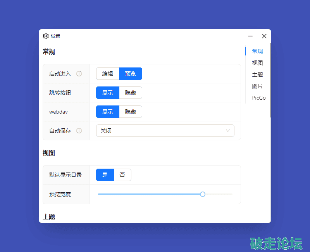The image size is (310, 252).
Task: Choose 否 for 默认显示目录
Action: 122,175
